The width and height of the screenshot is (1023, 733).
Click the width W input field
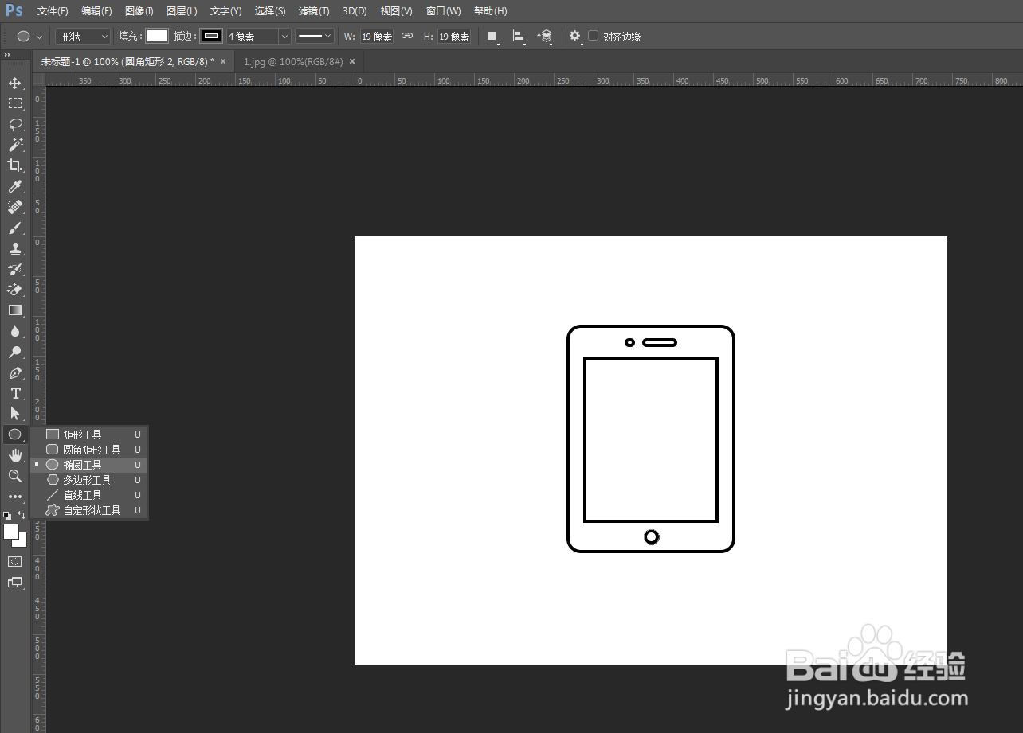(377, 37)
